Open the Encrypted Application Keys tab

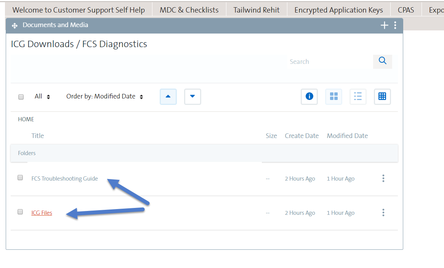coord(339,10)
